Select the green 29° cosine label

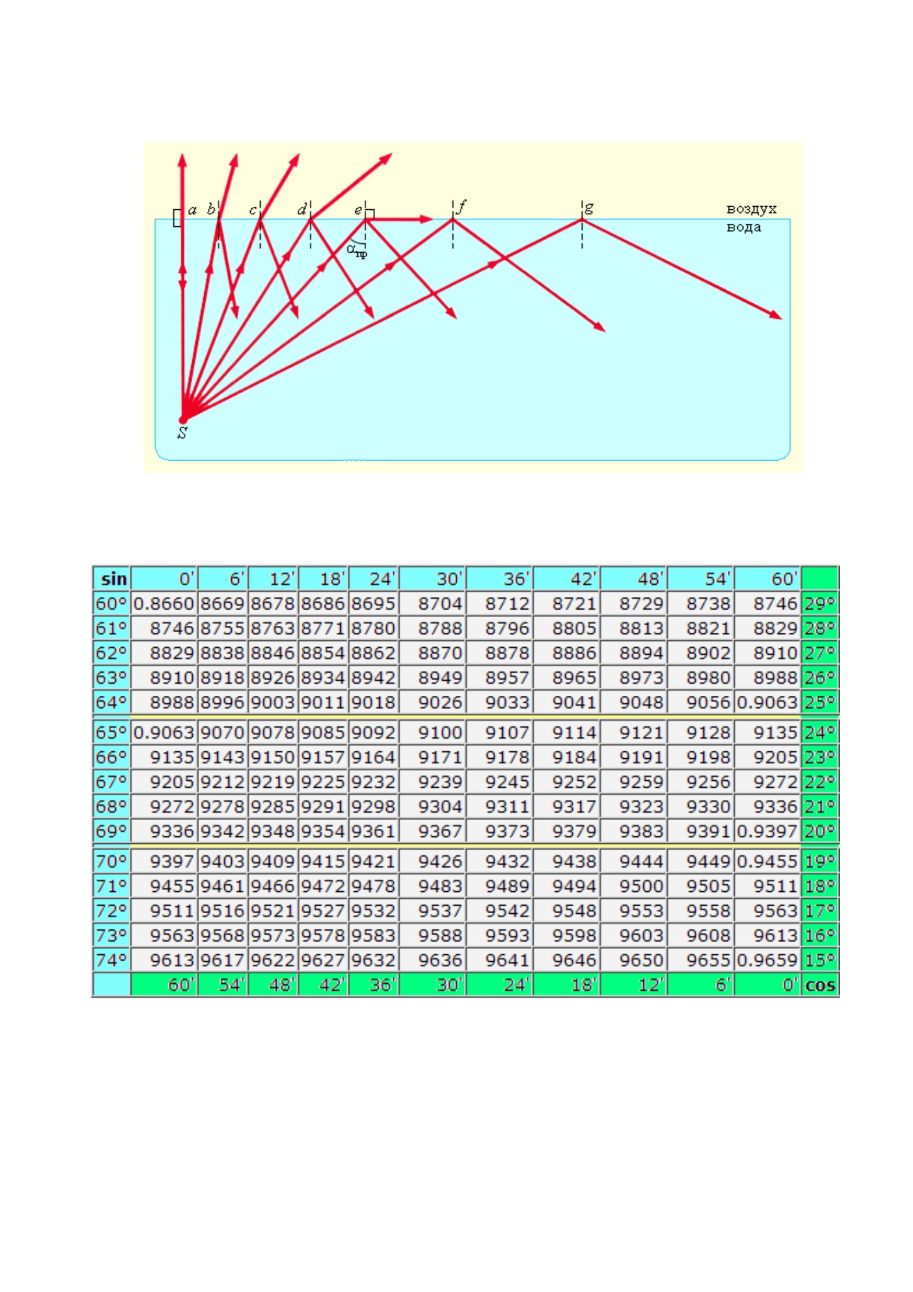820,604
